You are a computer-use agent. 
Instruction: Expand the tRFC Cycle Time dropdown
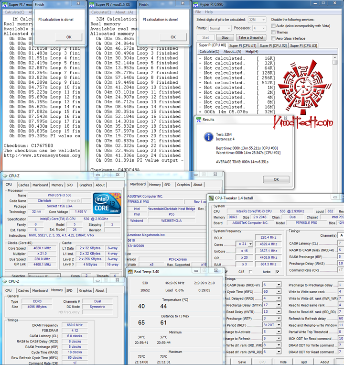click(279, 291)
